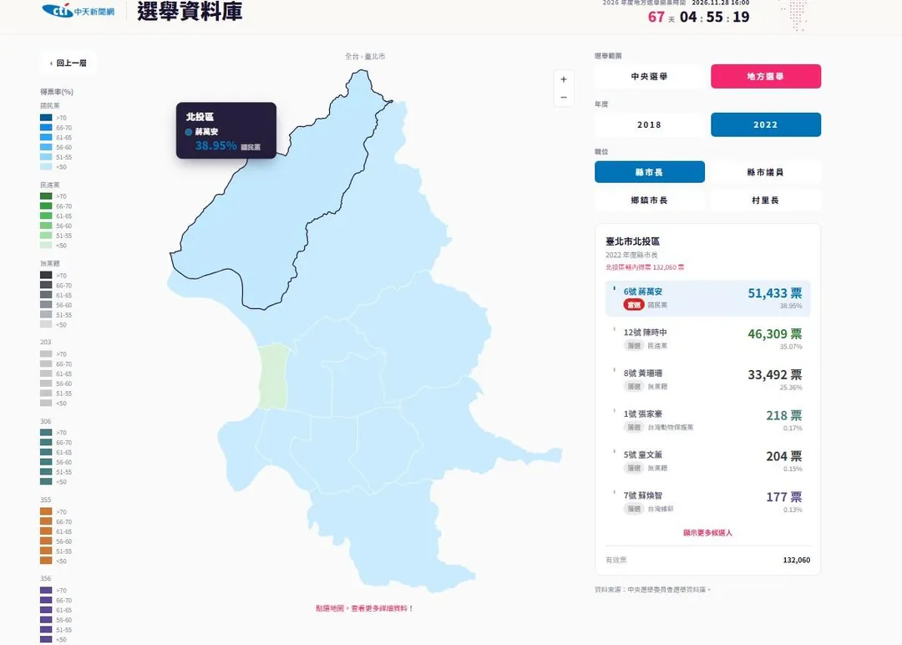Select 縣市議員 position option
Viewport: 902px width, 645px height.
coord(766,172)
